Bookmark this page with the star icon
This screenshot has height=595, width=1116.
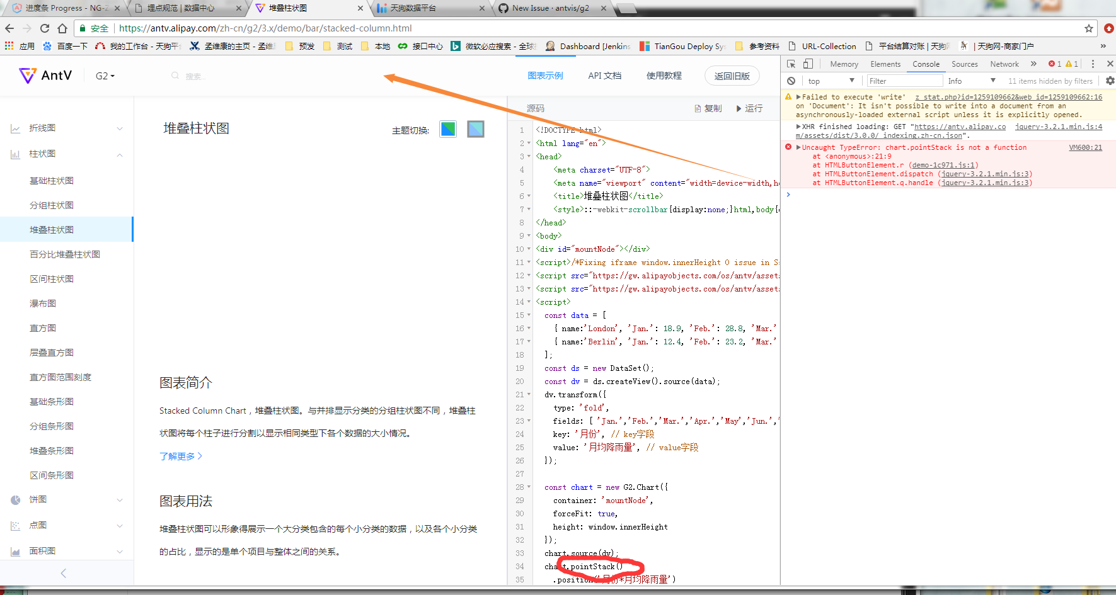(1088, 28)
